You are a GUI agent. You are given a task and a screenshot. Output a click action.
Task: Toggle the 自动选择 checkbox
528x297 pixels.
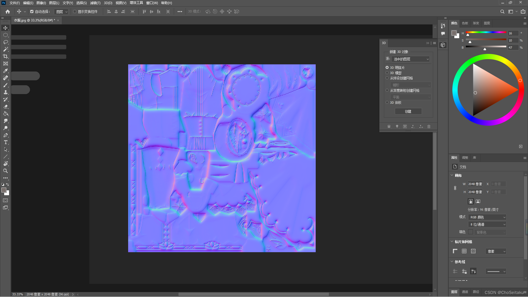[x=32, y=12]
